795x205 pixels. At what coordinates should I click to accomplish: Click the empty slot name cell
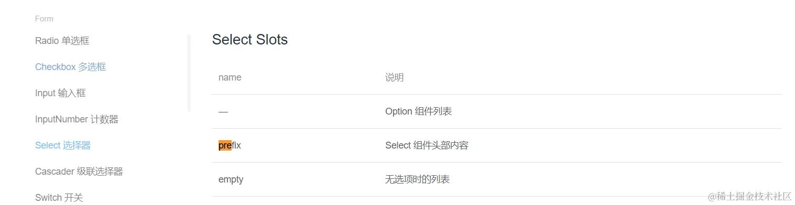pyautogui.click(x=231, y=179)
